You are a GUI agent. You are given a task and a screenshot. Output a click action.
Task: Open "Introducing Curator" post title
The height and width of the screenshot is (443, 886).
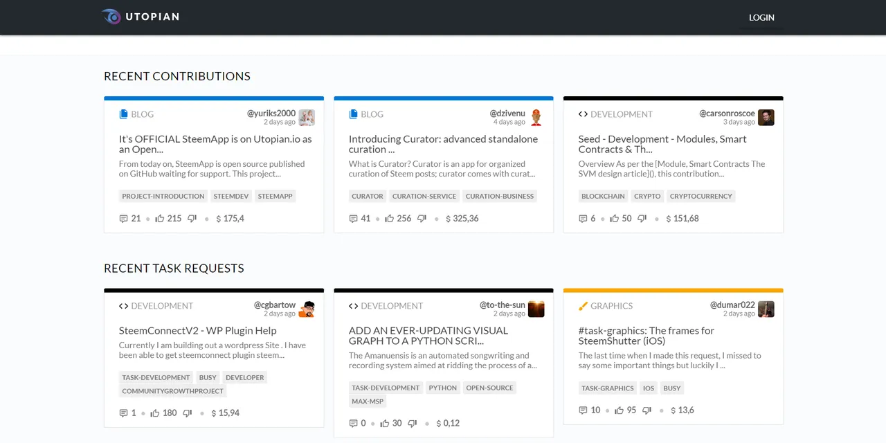click(443, 144)
